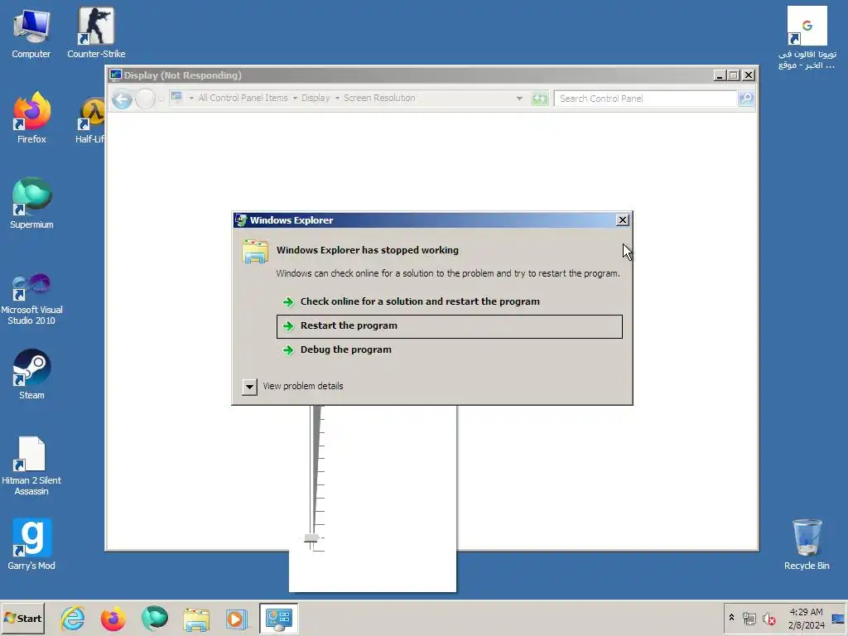848x636 pixels.
Task: Maximize the Display window
Action: click(x=734, y=75)
